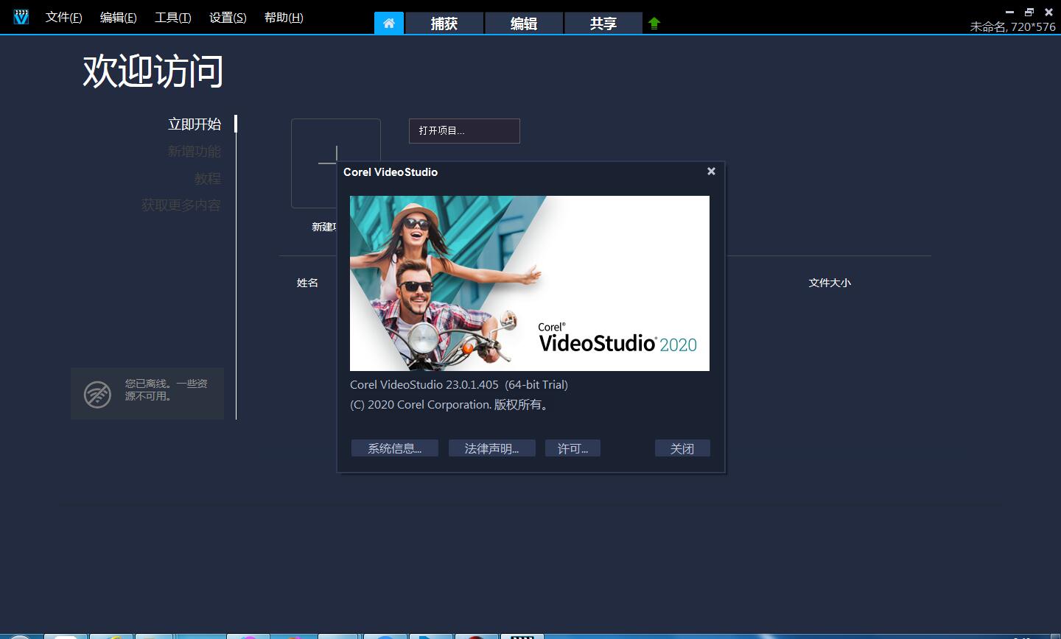Click the VideoStudio app logo icon
Image resolution: width=1061 pixels, height=639 pixels.
(x=21, y=16)
